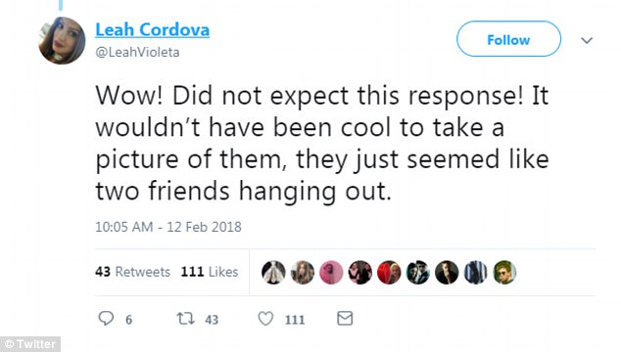View the 111 Likes list
621x352 pixels.
(210, 272)
